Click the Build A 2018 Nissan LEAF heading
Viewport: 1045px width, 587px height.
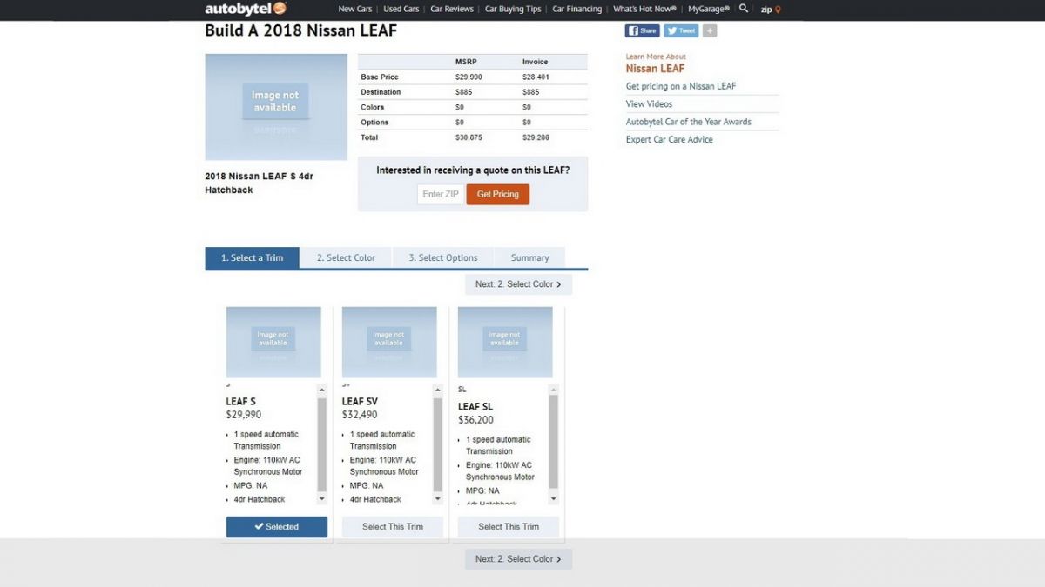coord(300,31)
